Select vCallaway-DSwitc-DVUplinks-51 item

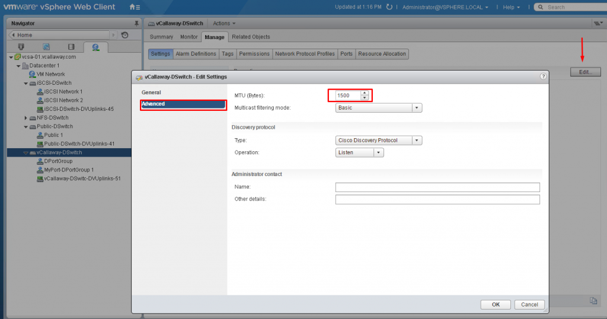point(82,179)
